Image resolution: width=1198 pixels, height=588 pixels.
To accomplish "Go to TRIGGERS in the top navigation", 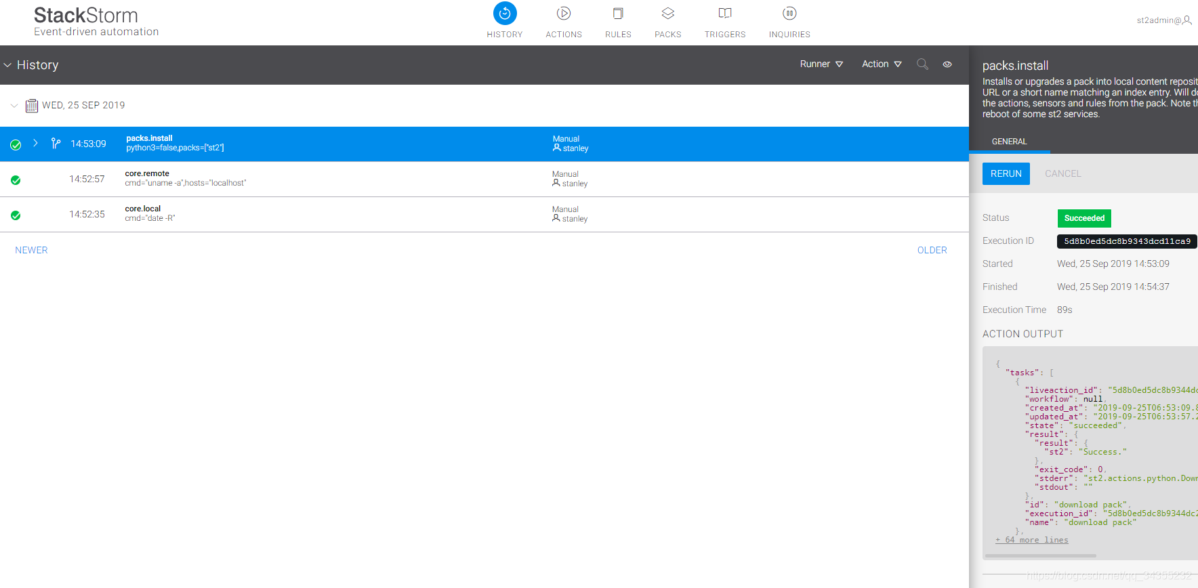I will click(725, 35).
